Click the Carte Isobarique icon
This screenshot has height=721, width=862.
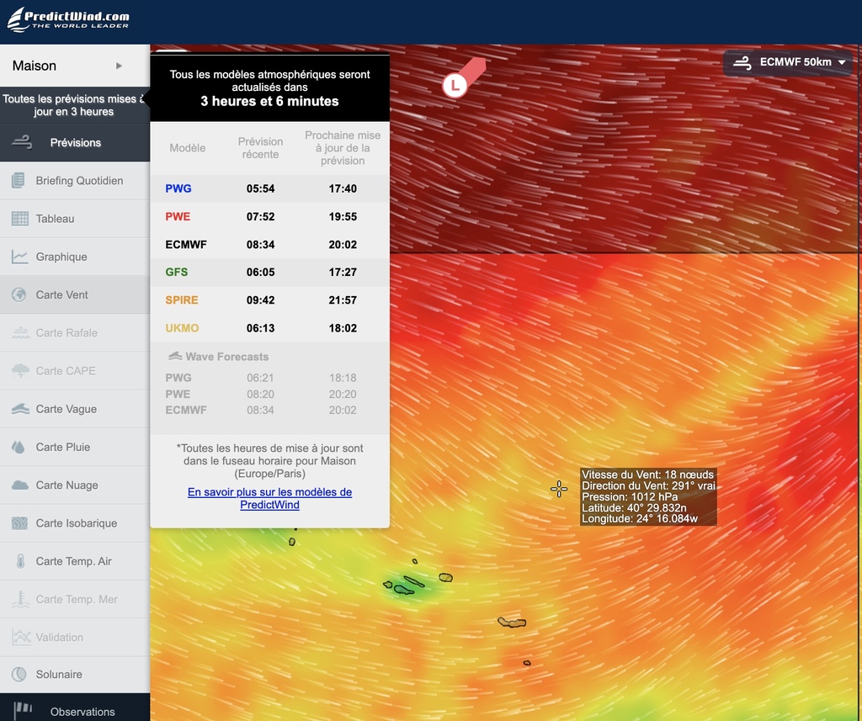coord(19,523)
